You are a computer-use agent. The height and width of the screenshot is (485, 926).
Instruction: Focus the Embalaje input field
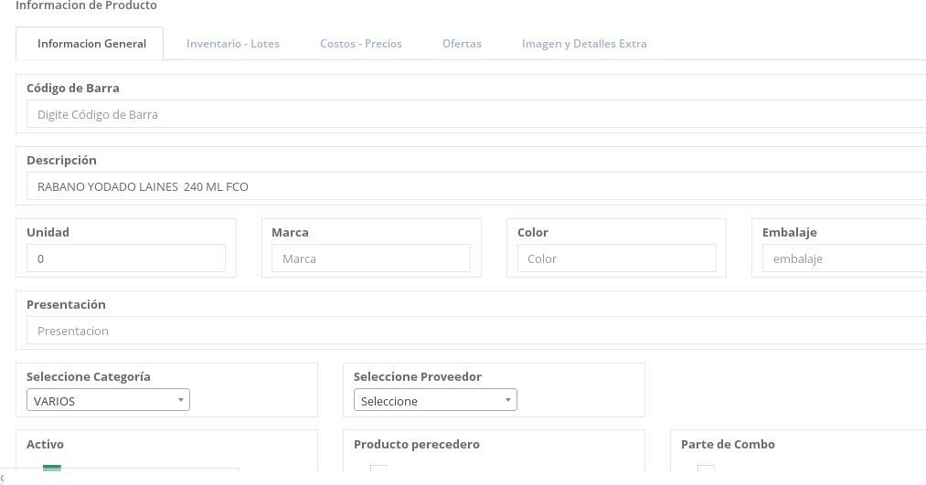pyautogui.click(x=843, y=258)
